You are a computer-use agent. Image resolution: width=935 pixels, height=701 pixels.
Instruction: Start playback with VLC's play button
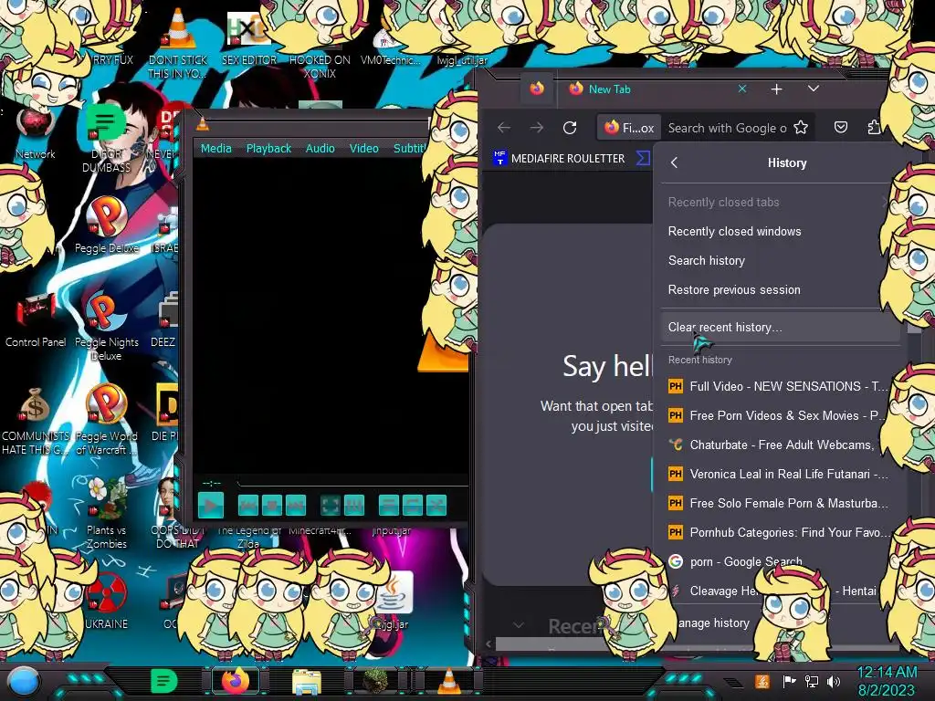tap(211, 506)
